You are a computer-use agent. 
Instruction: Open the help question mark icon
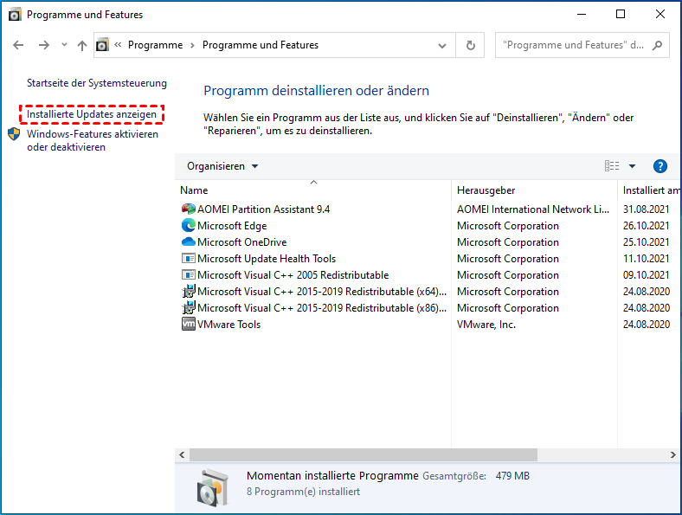pyautogui.click(x=659, y=166)
